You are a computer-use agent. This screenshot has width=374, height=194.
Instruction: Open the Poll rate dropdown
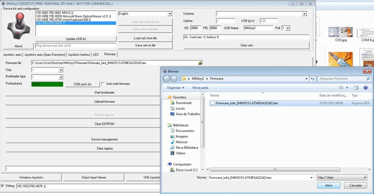[x=288, y=28]
